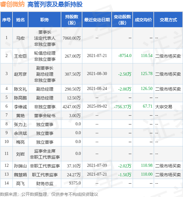
Task: Select the name 黄艳
Action: pos(20,116)
